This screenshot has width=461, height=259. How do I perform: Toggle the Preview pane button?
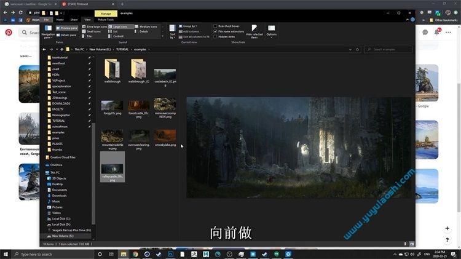point(67,28)
